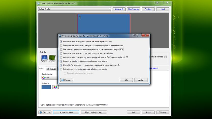Click the Zastosuj button

click(x=163, y=112)
